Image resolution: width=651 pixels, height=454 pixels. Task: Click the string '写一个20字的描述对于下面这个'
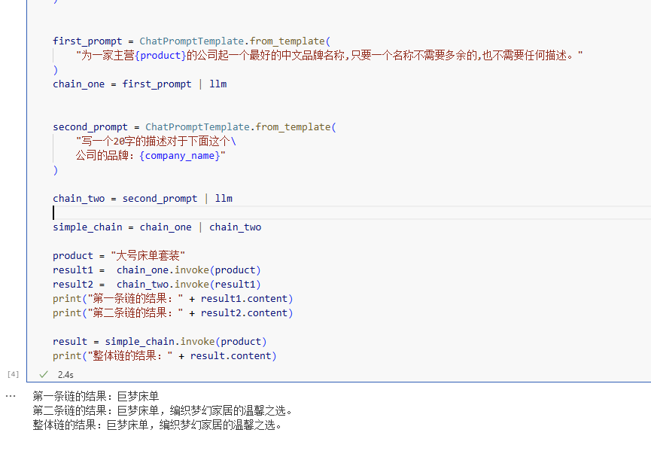click(156, 142)
